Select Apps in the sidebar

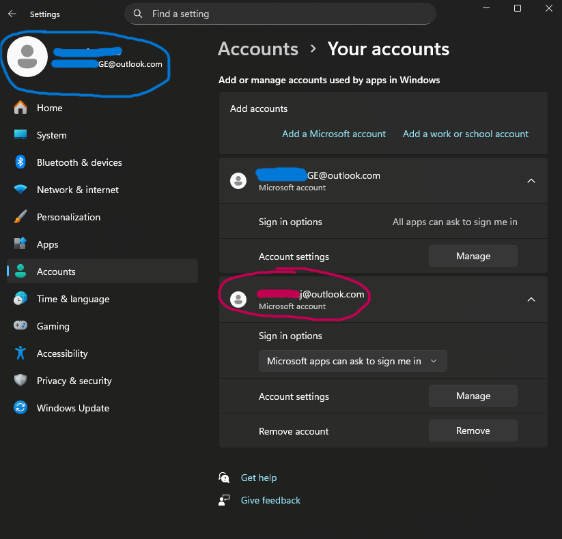click(102, 244)
